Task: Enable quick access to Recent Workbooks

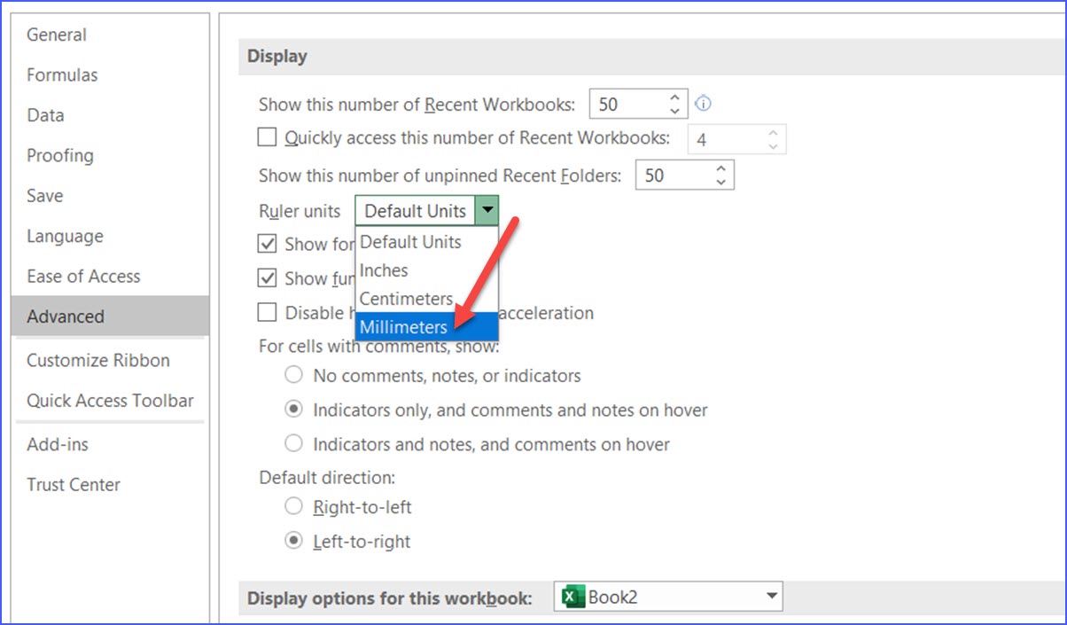Action: [267, 137]
